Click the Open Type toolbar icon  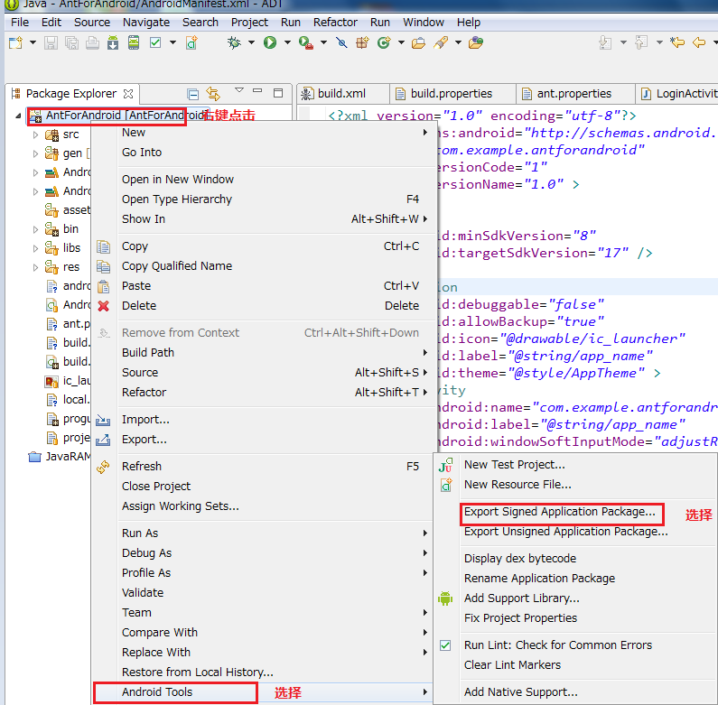(x=418, y=42)
